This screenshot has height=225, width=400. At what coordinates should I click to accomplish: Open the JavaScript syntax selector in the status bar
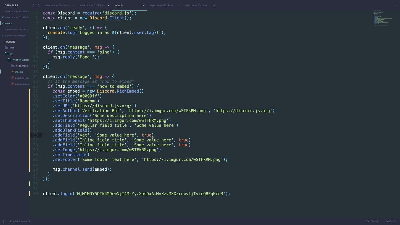[x=391, y=221]
